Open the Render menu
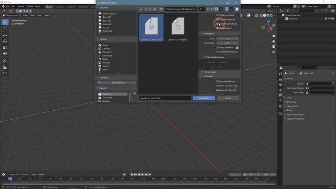Image resolution: width=336 pixels, height=189 pixels. [x=21, y=6]
